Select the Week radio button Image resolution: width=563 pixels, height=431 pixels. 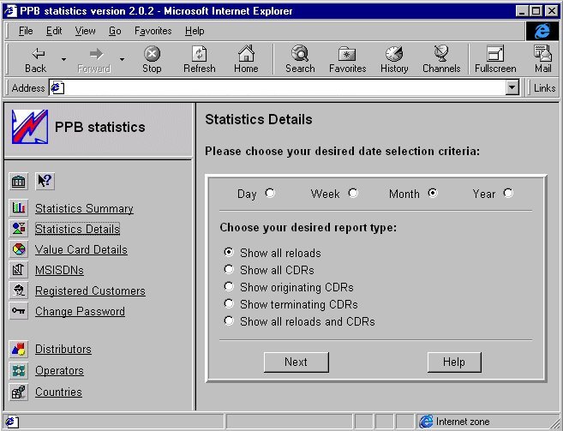[x=353, y=194]
